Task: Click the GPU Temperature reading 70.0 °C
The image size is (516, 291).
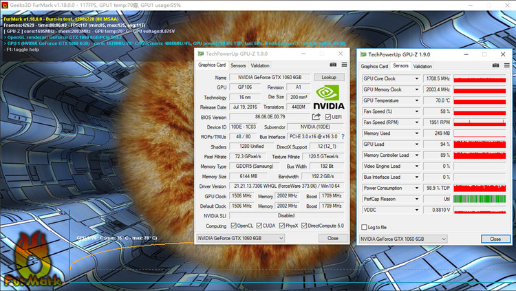Action: point(437,100)
